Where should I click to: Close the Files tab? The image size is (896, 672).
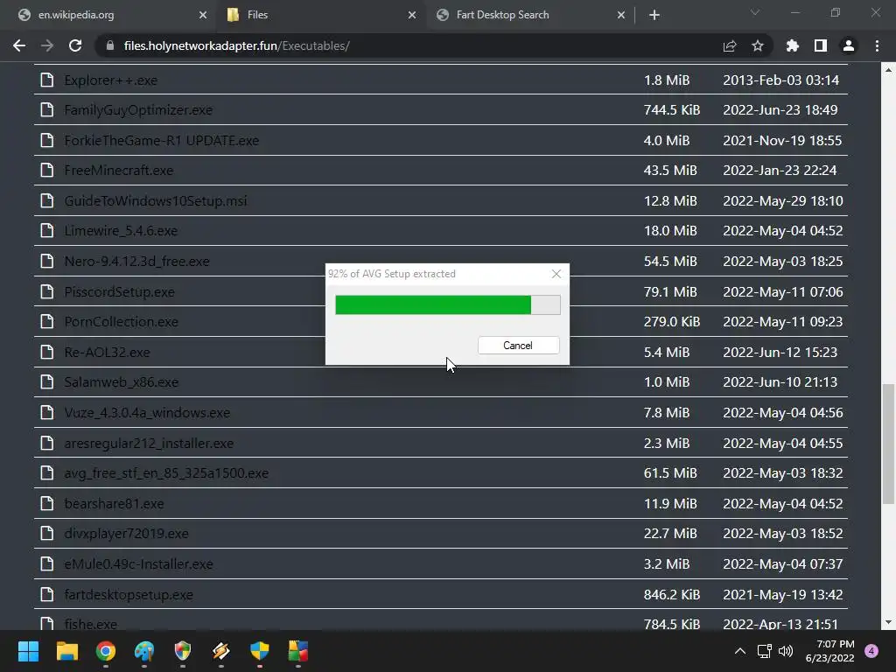pyautogui.click(x=412, y=15)
